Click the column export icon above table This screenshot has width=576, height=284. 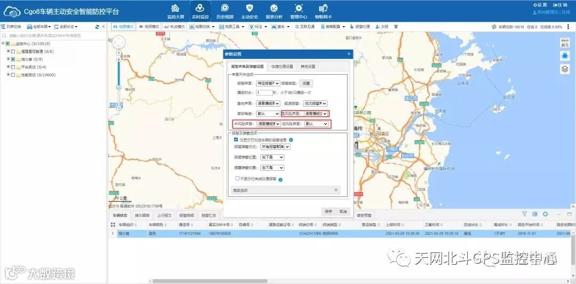[535, 214]
